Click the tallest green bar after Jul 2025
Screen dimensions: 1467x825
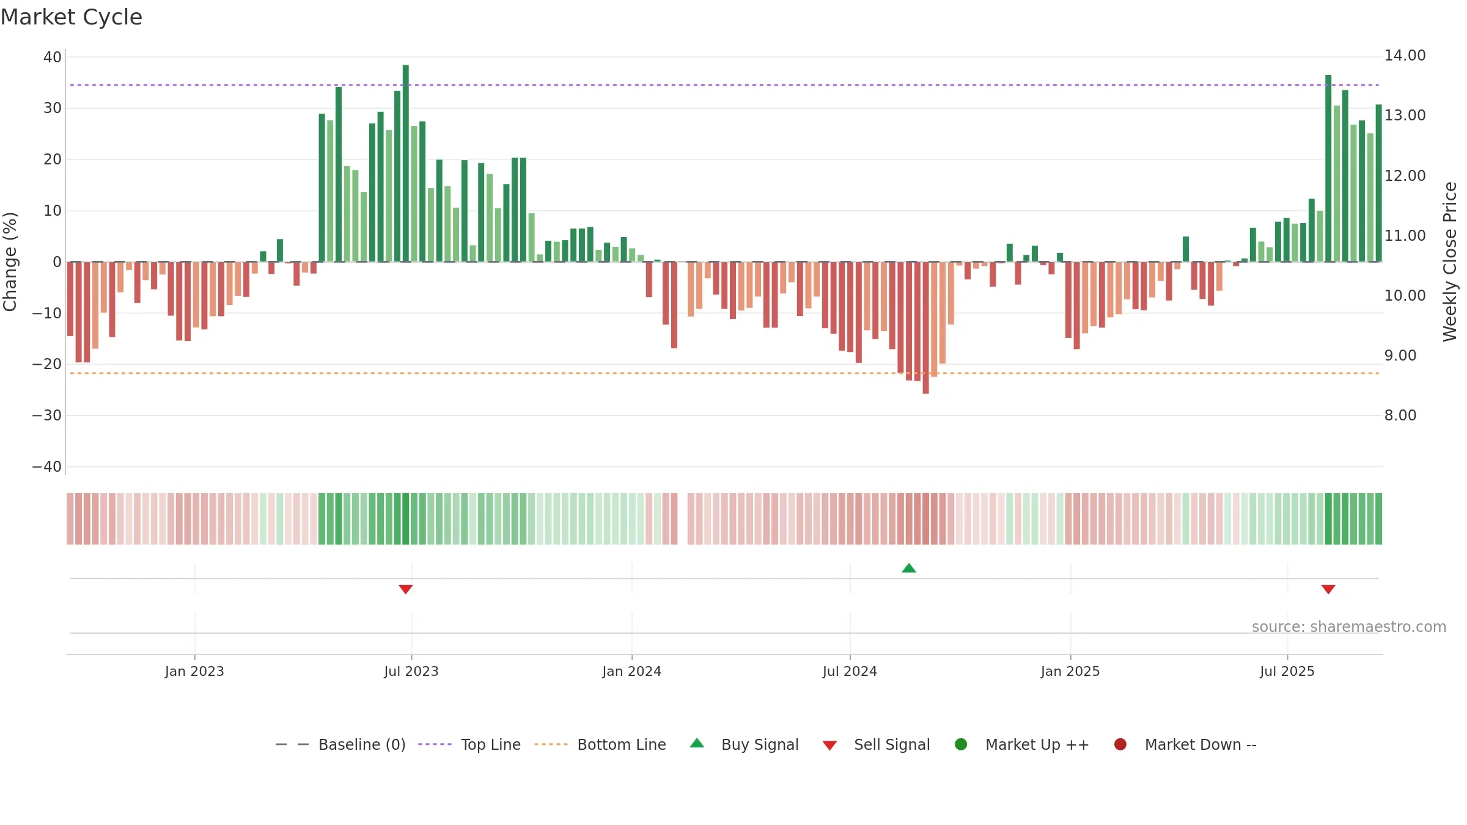[x=1328, y=169]
